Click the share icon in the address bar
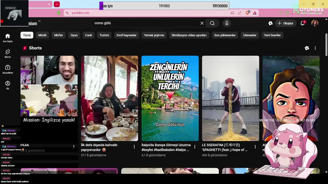The height and width of the screenshot is (184, 328). coord(240,13)
